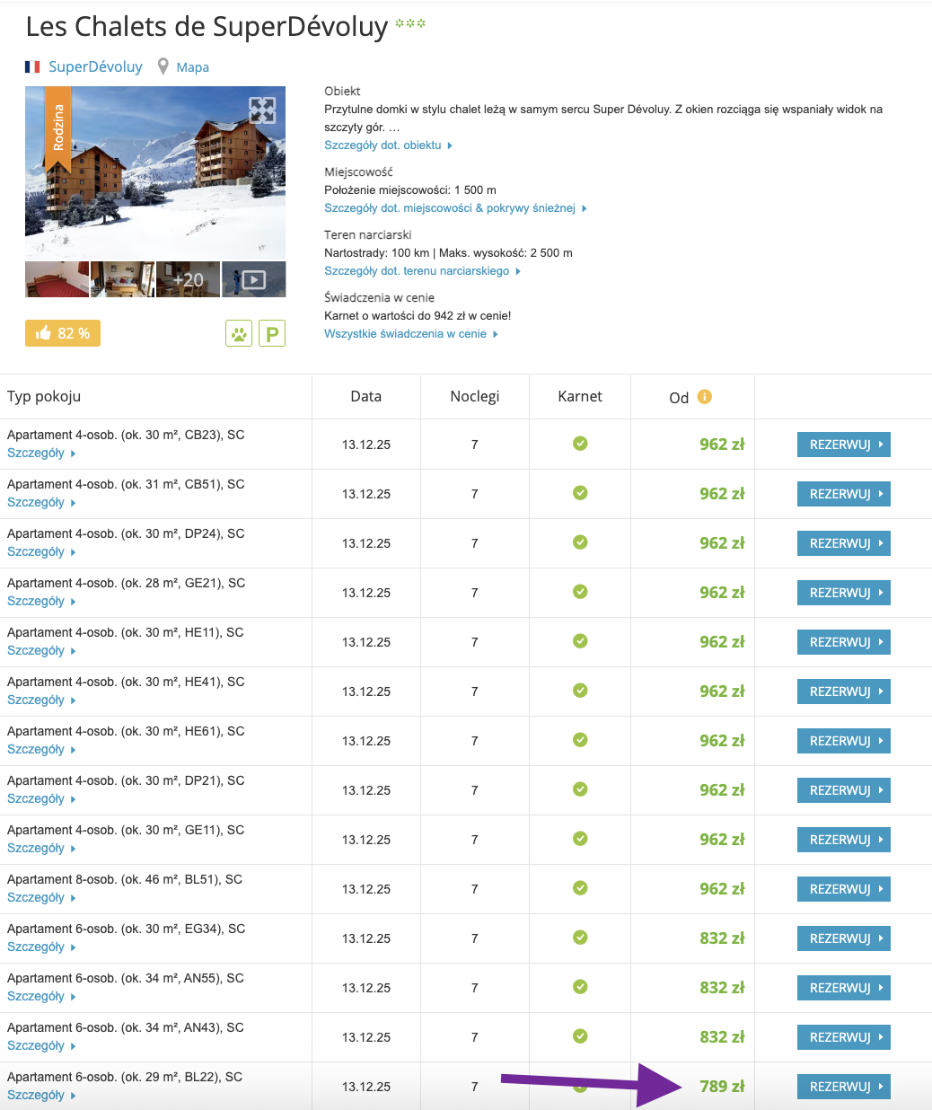
Task: Click REZERWUJ for the GE11 apartment
Action: point(844,840)
